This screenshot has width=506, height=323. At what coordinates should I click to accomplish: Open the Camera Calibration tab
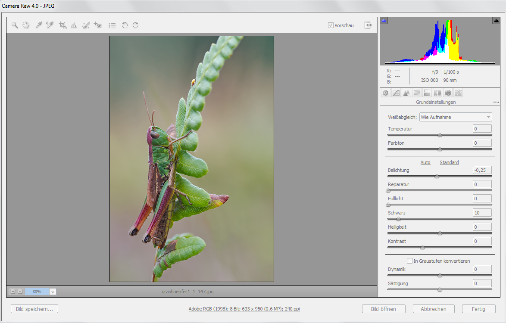click(x=448, y=93)
